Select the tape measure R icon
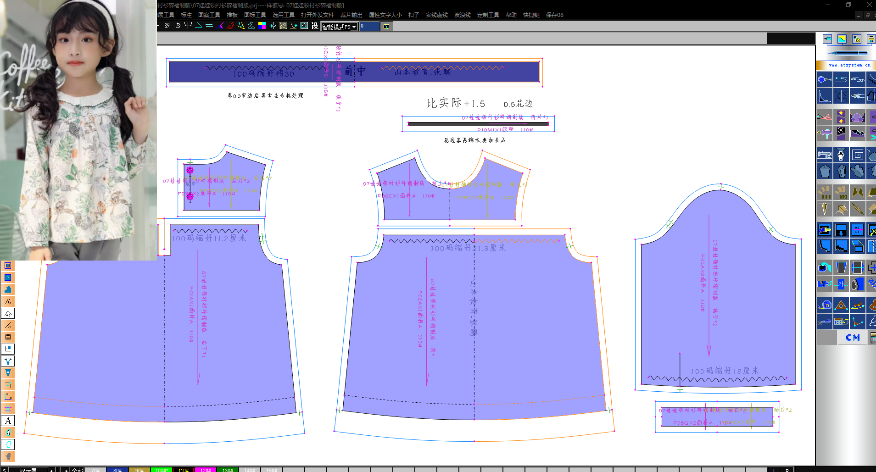 point(825,305)
